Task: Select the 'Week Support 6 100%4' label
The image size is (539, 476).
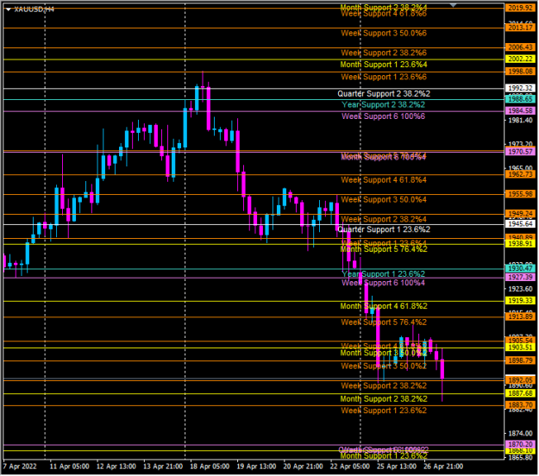Action: pyautogui.click(x=383, y=283)
